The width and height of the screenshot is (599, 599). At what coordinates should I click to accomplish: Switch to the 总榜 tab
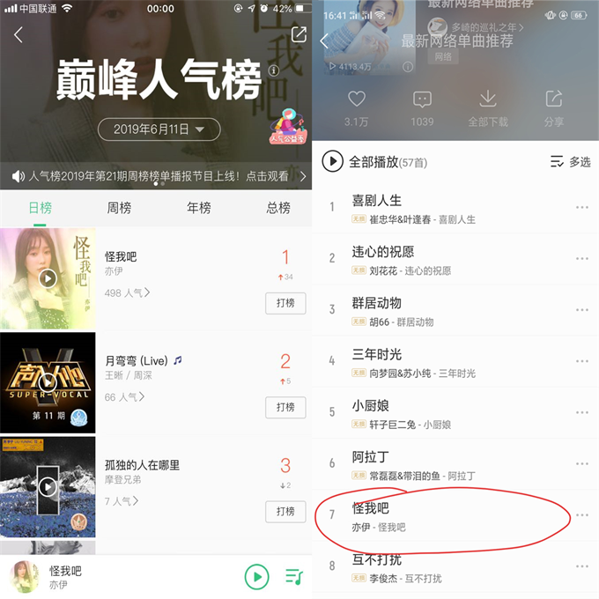pyautogui.click(x=278, y=208)
